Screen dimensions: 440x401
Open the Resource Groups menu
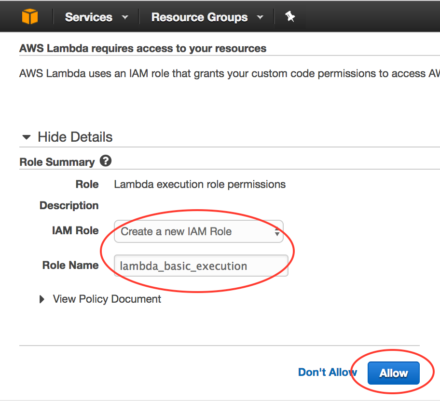(199, 17)
